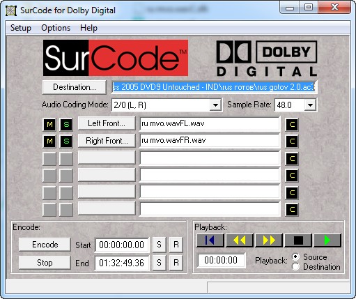Click the SurCode application icon in title bar
356x299 pixels.
11,10
